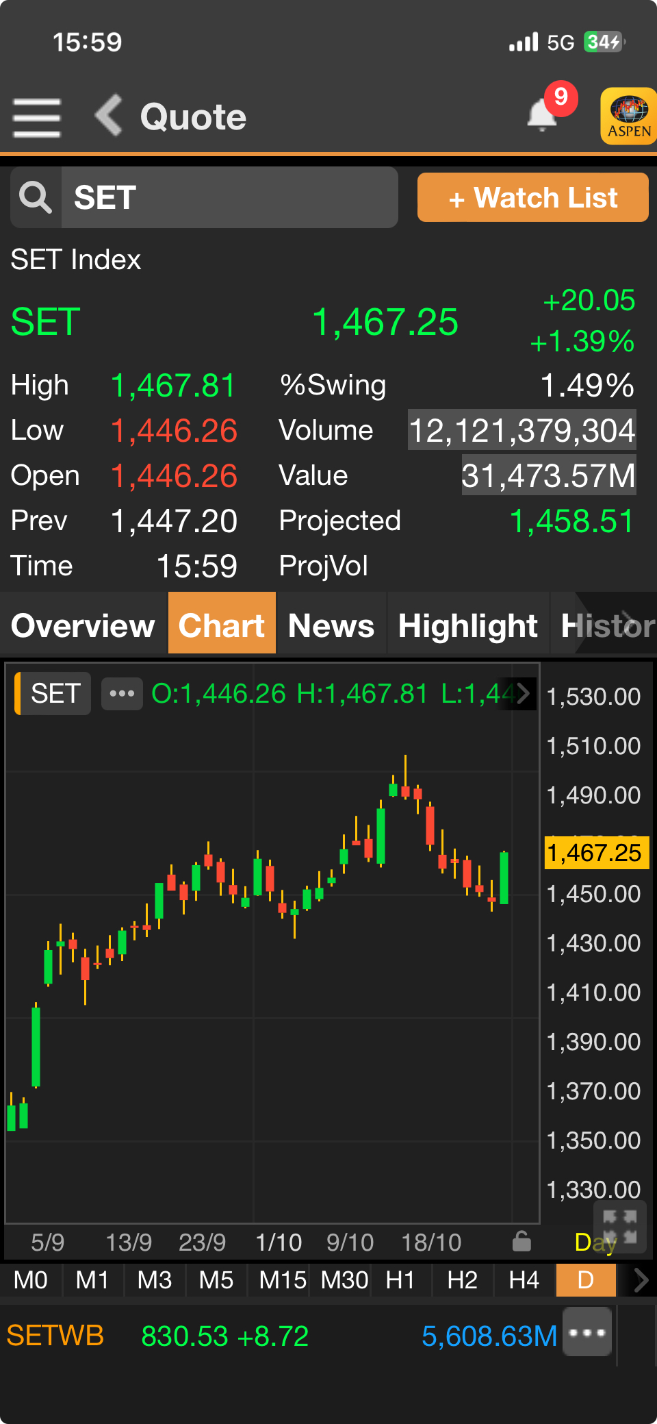Open the SETWB ticker more options button

point(587,1332)
